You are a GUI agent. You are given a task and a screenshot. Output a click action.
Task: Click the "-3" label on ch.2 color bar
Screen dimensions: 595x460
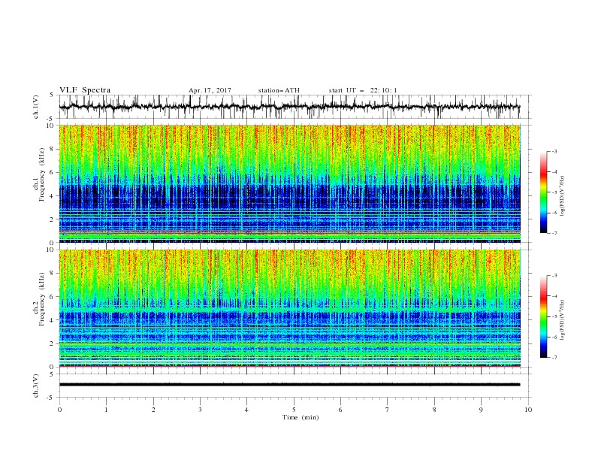coord(554,276)
